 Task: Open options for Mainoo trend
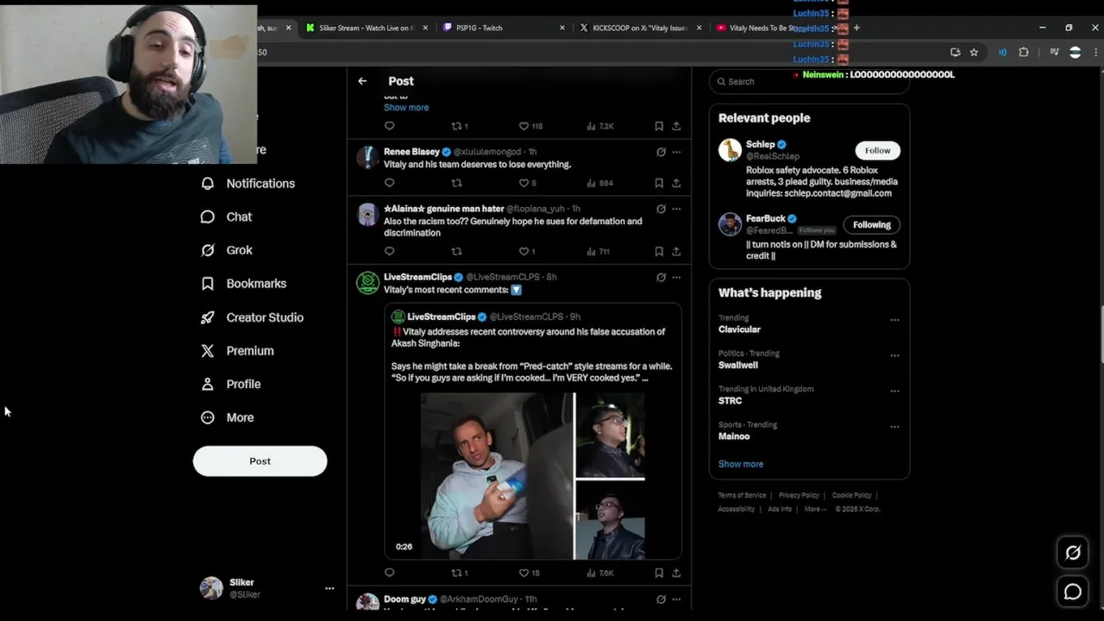click(894, 427)
